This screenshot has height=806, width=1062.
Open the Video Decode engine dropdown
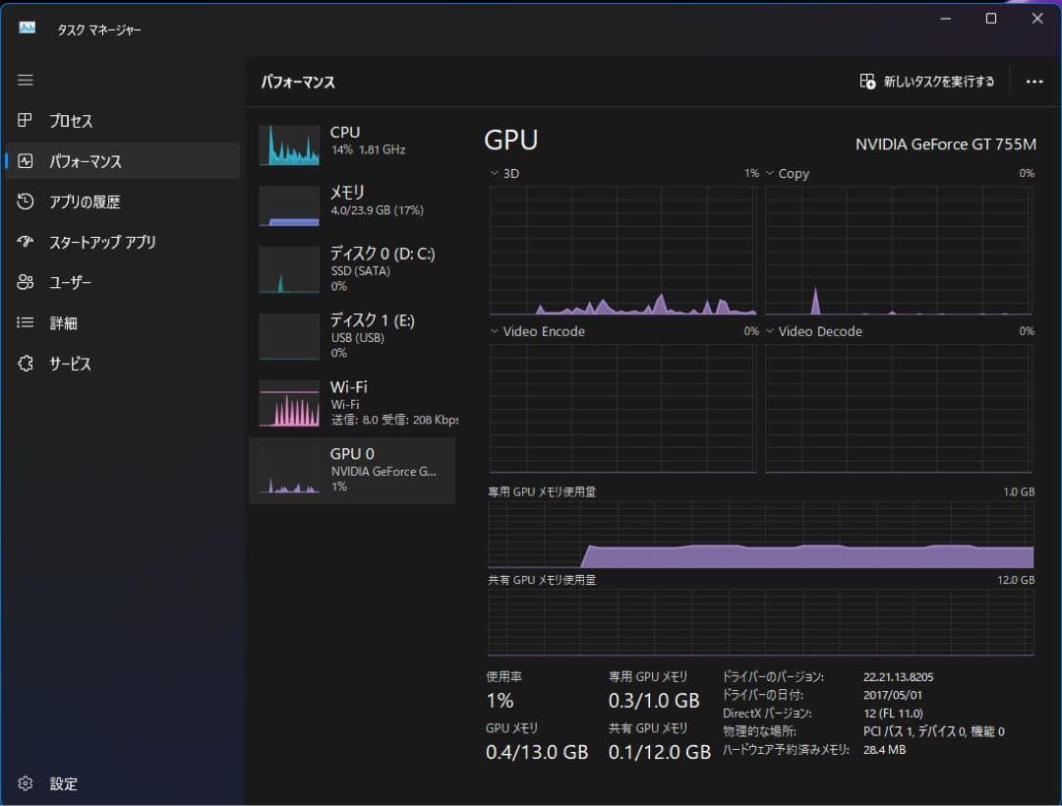[x=770, y=332]
